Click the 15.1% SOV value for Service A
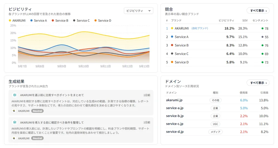278x148 pixels. (243, 37)
